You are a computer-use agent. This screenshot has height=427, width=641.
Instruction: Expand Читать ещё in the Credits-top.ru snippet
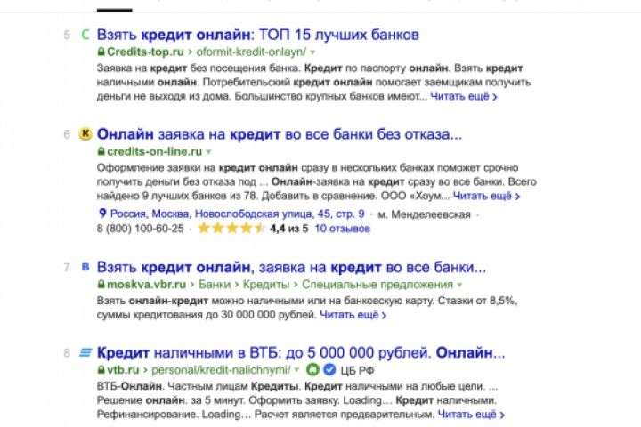coord(465,95)
